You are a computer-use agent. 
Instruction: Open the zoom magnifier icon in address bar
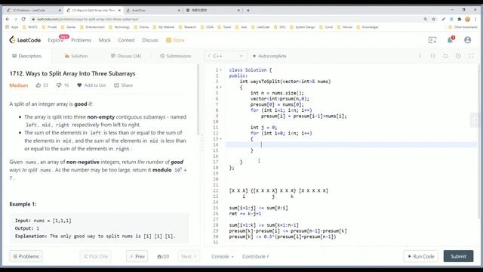[426, 19]
